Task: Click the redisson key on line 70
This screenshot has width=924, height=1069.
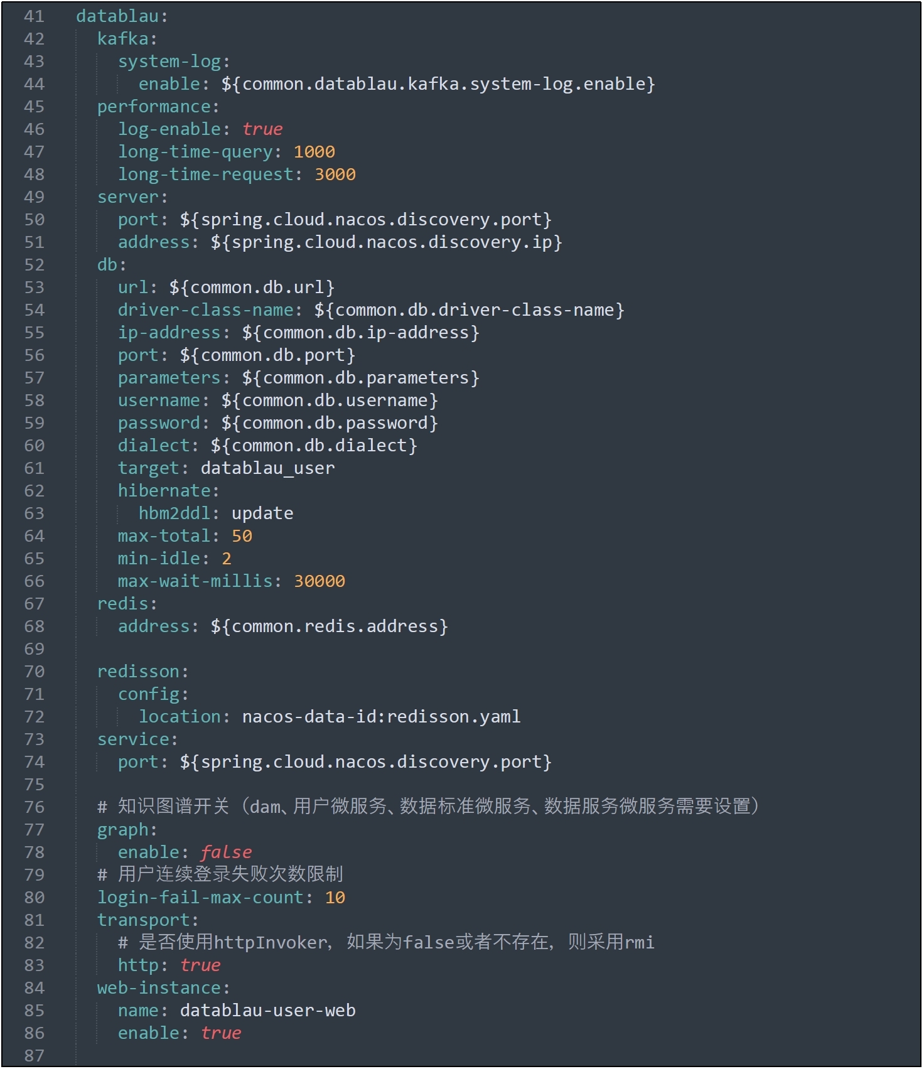Action: click(139, 672)
